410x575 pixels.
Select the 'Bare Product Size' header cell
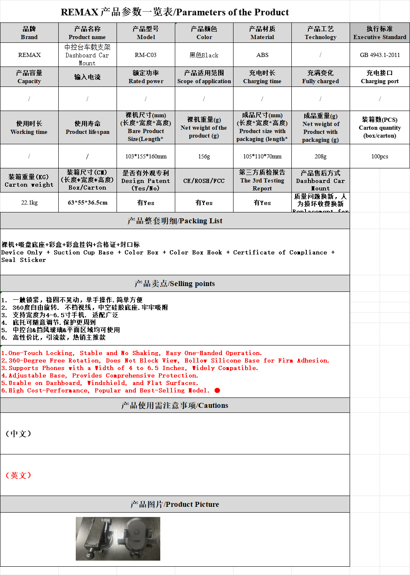[x=146, y=128]
